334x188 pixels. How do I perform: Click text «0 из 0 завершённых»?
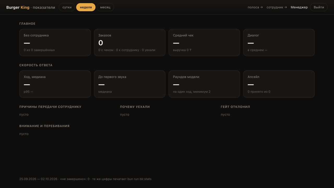(x=39, y=50)
